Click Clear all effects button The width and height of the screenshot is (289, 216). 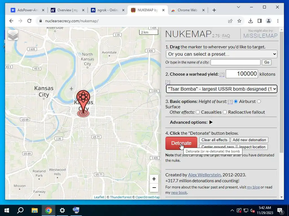click(214, 140)
